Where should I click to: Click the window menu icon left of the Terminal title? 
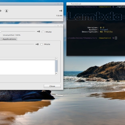click(x=69, y=4)
